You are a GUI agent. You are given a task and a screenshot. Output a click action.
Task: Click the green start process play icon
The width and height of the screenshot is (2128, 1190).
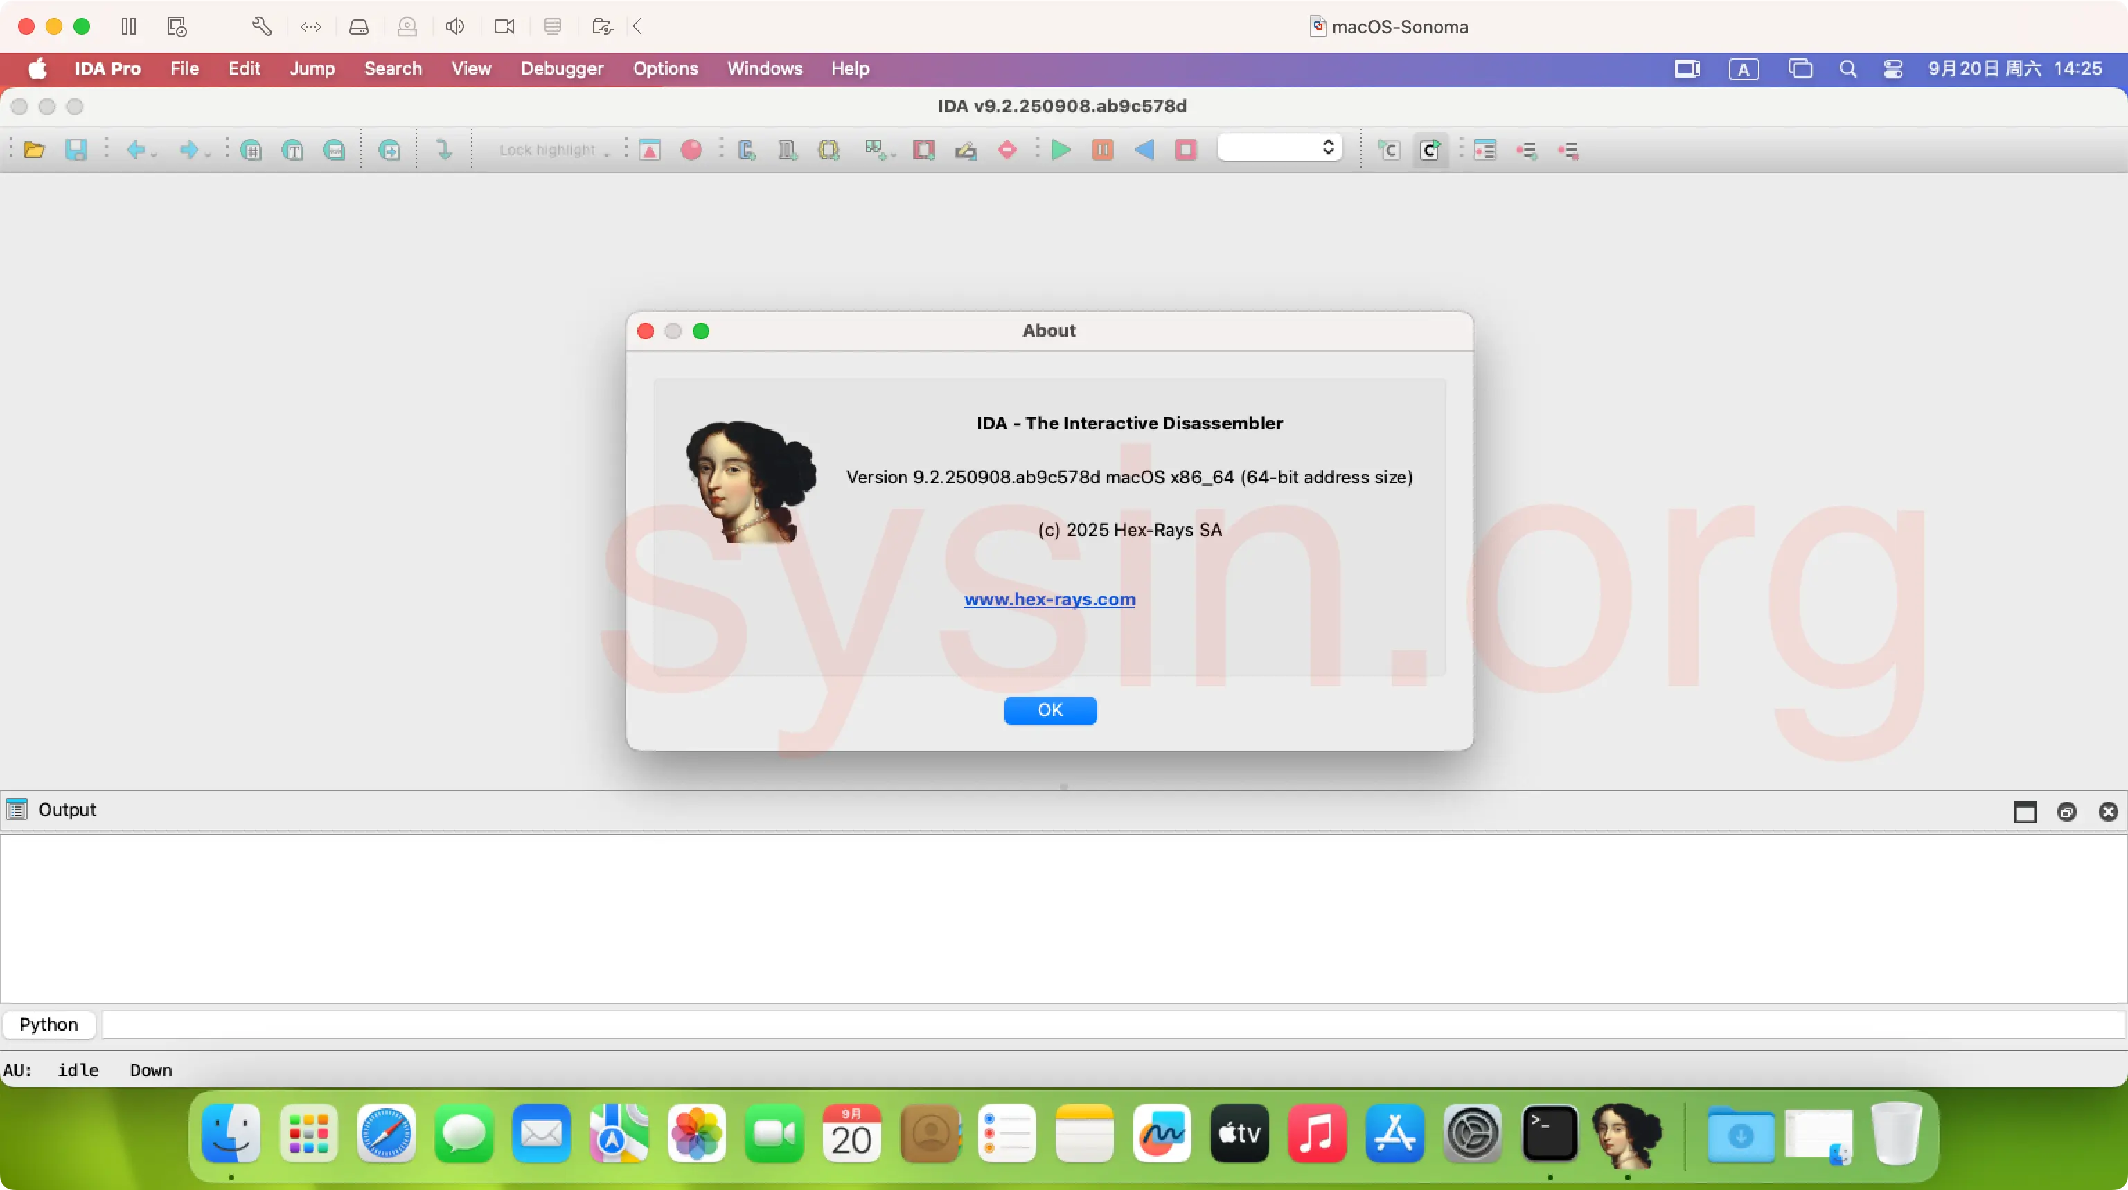tap(1061, 150)
